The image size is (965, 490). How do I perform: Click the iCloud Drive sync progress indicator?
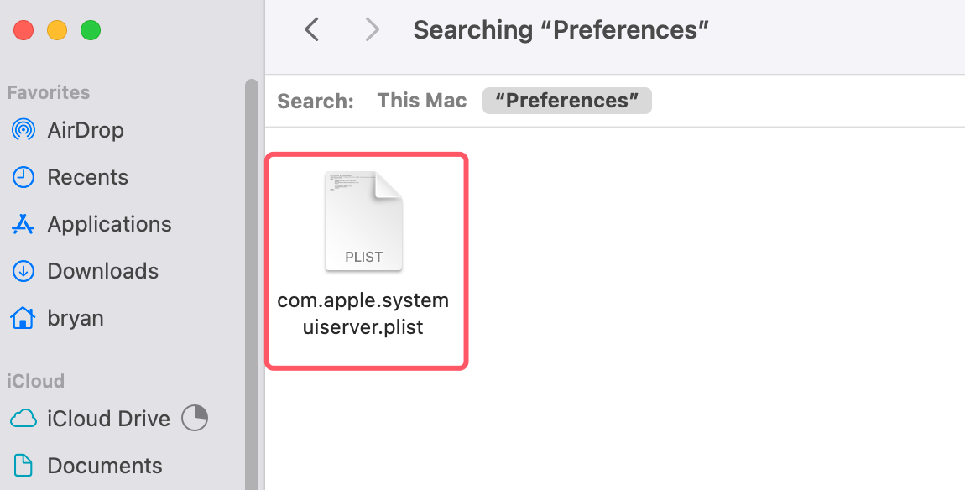click(194, 418)
